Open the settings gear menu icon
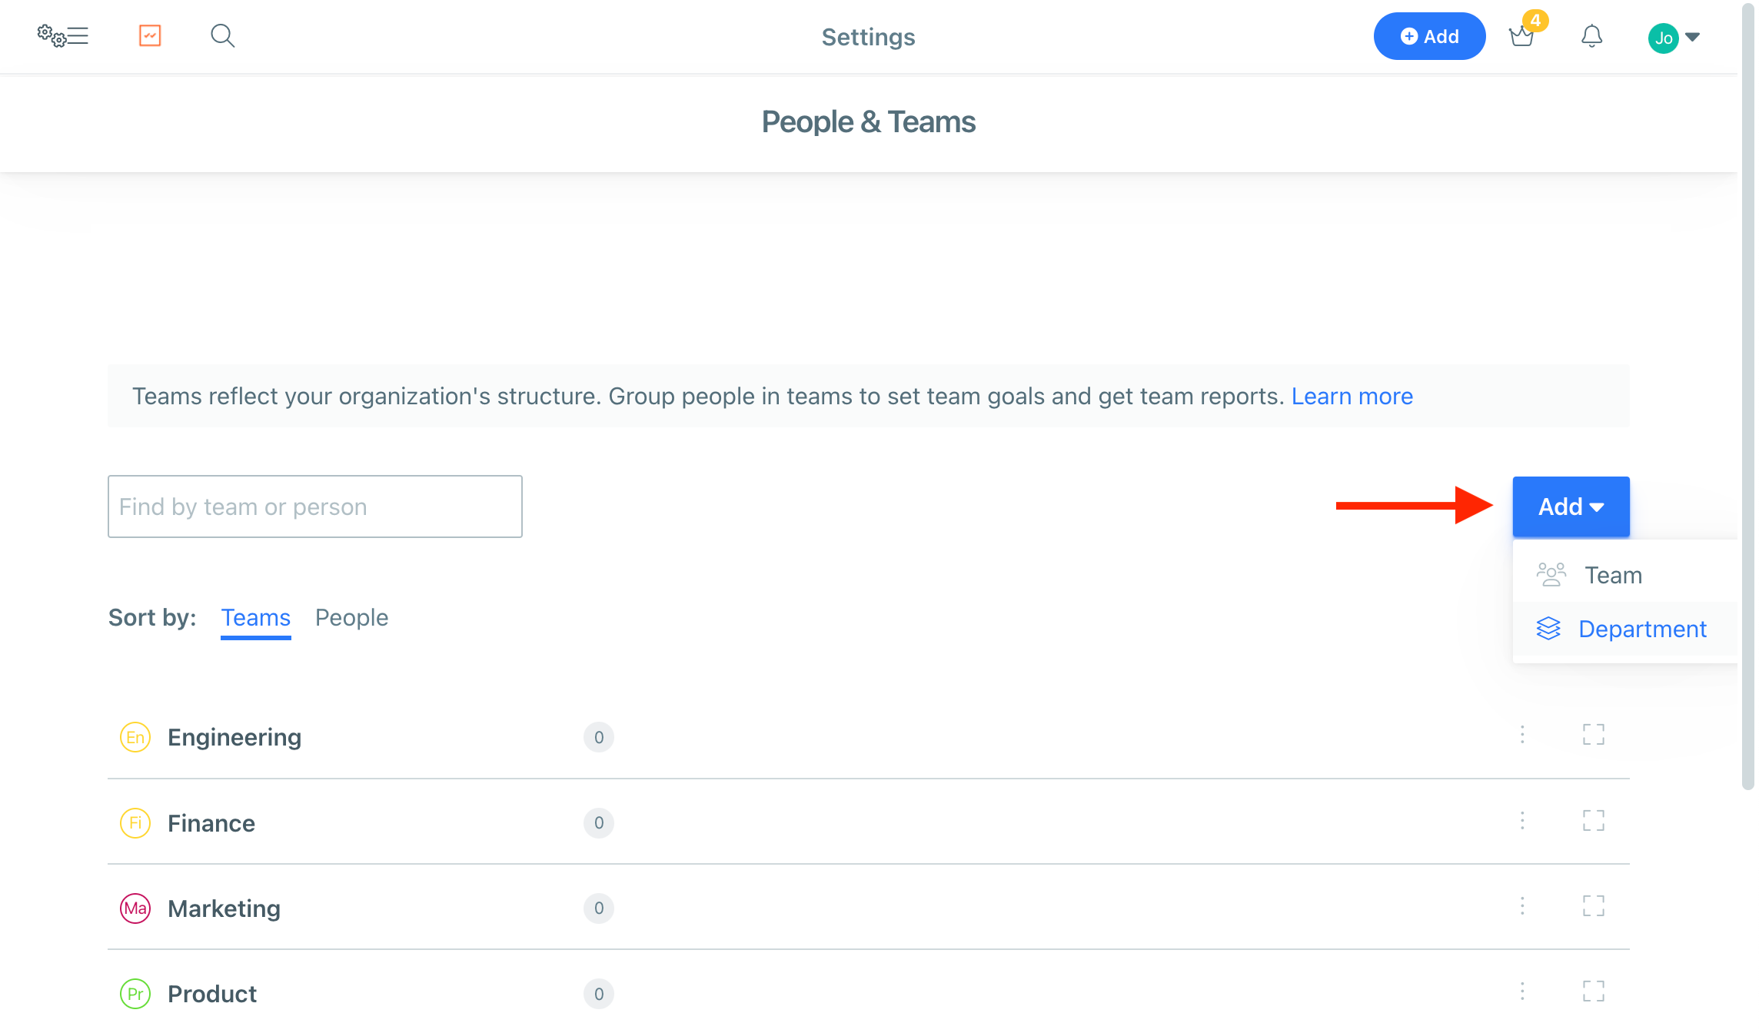1759x1033 pixels. 63,36
